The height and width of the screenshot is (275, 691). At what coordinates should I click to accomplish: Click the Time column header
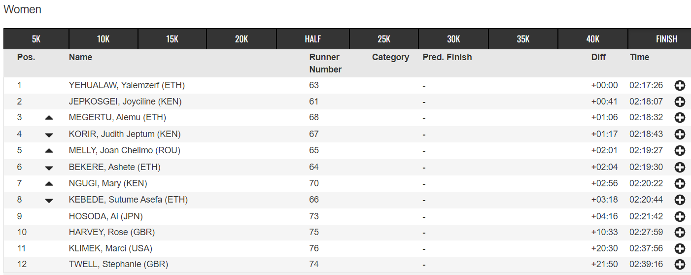point(639,57)
